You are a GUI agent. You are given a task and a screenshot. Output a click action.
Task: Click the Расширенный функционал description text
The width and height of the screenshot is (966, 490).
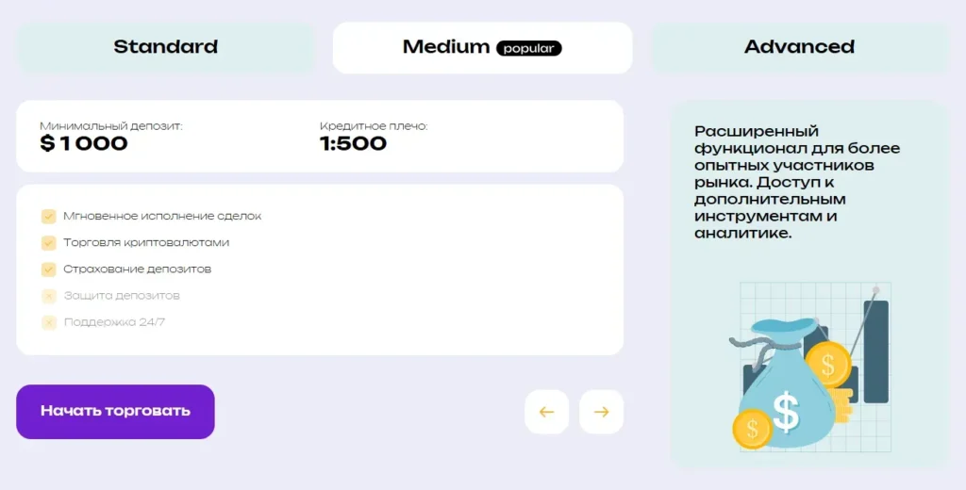tap(797, 182)
